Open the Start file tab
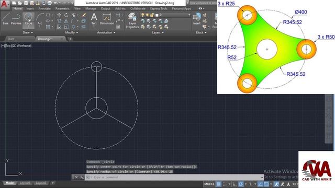This screenshot has width=335, height=188. coord(10,39)
